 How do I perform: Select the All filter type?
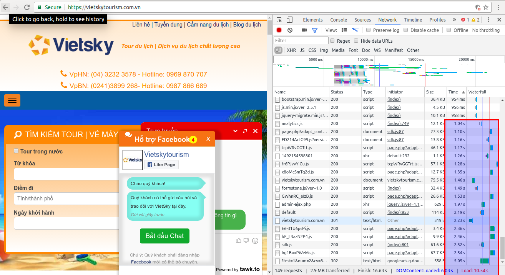click(278, 50)
